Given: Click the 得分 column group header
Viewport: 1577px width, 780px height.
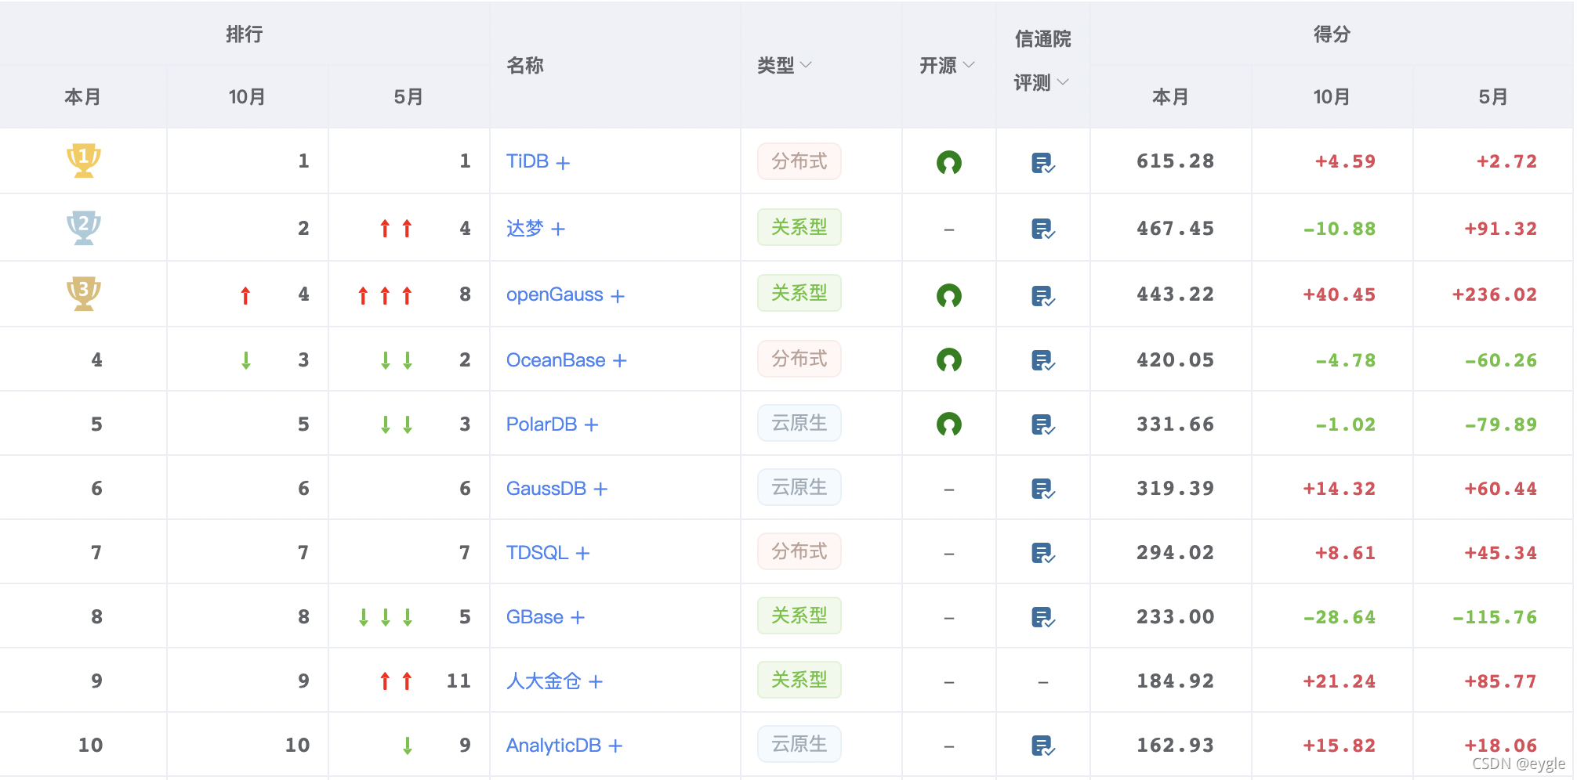Looking at the screenshot, I should [x=1331, y=34].
